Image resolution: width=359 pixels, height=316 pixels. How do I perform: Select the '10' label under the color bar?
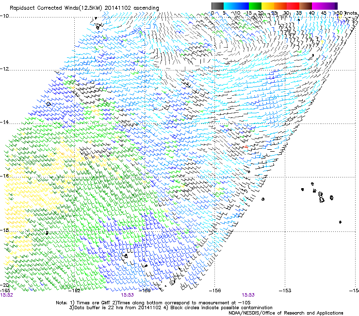(x=237, y=13)
